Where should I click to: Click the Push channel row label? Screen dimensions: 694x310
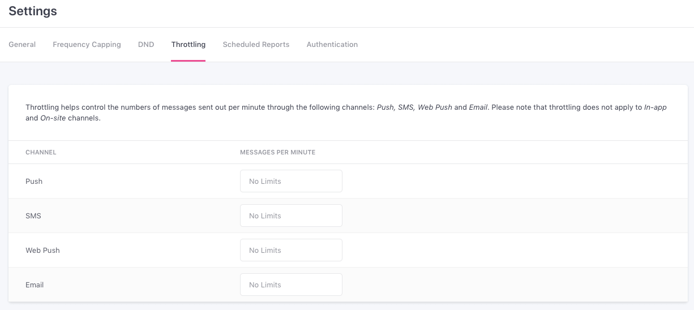pos(34,182)
